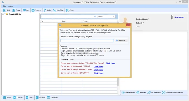Click the mail list scroll down arrow
The height and width of the screenshot is (101, 189).
[x=118, y=94]
